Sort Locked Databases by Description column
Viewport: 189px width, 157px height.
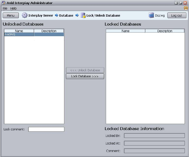click(165, 31)
